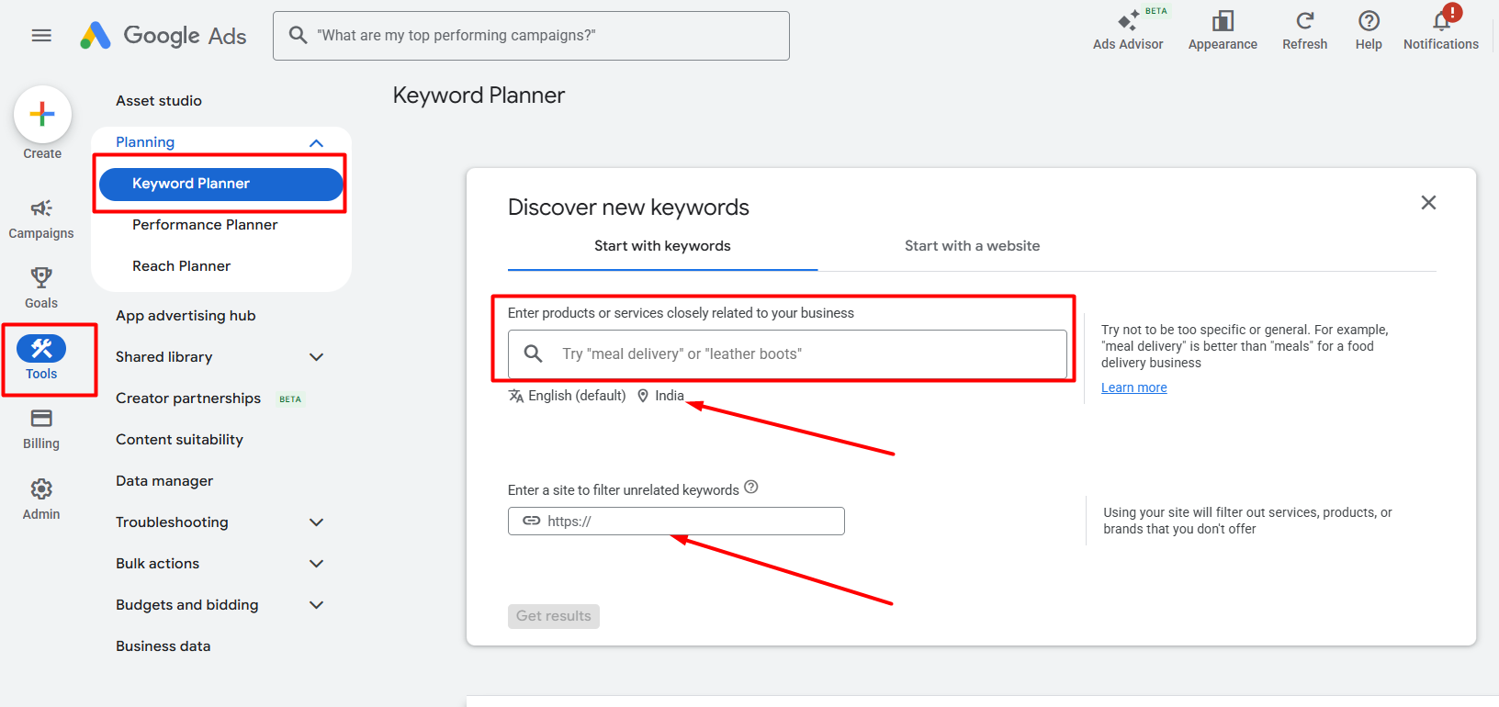Open Appearance settings
The image size is (1499, 707).
pyautogui.click(x=1223, y=30)
